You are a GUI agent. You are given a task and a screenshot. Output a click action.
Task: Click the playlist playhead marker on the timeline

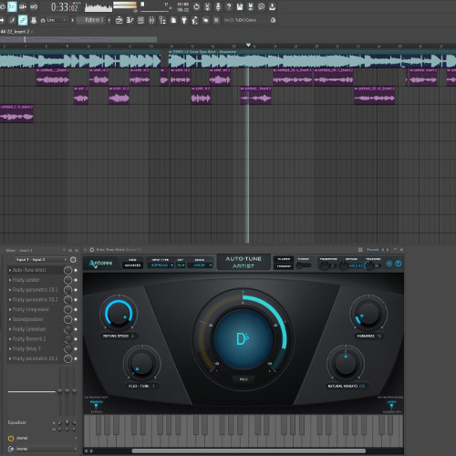[248, 45]
